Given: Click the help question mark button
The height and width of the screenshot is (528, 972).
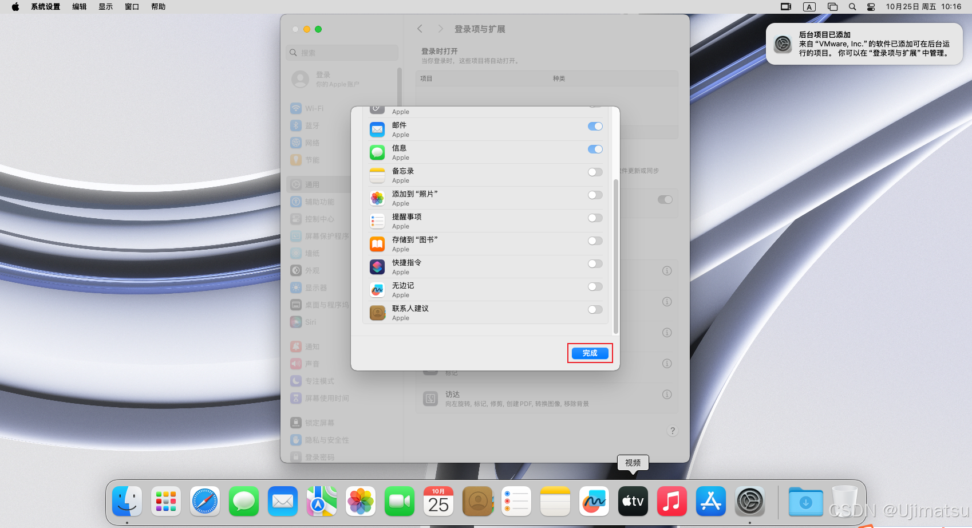Looking at the screenshot, I should tap(673, 431).
